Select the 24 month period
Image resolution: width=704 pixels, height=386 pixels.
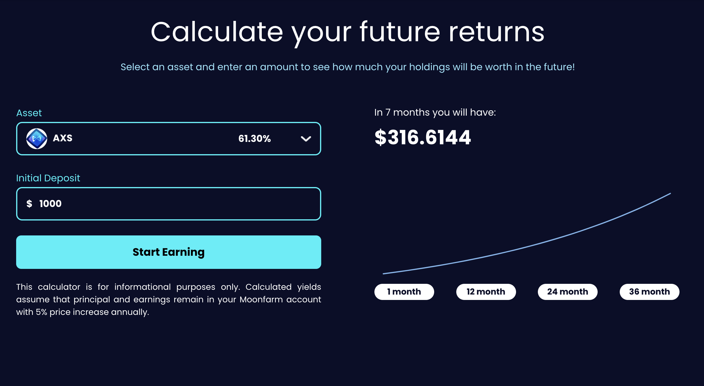coord(568,292)
